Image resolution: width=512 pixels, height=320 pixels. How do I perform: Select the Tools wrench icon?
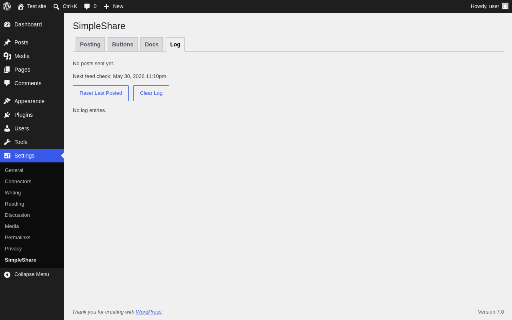click(7, 142)
